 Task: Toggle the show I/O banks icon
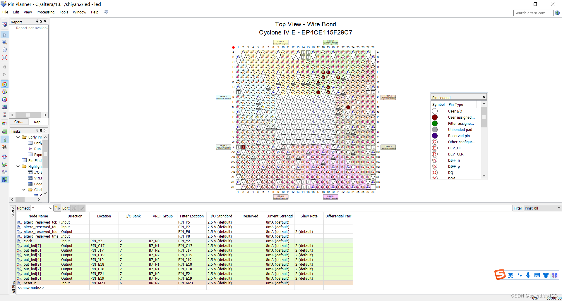(4, 84)
